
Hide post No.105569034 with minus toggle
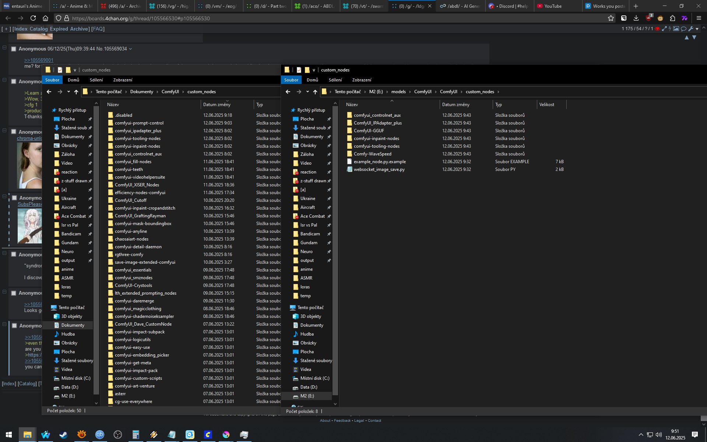pyautogui.click(x=4, y=48)
